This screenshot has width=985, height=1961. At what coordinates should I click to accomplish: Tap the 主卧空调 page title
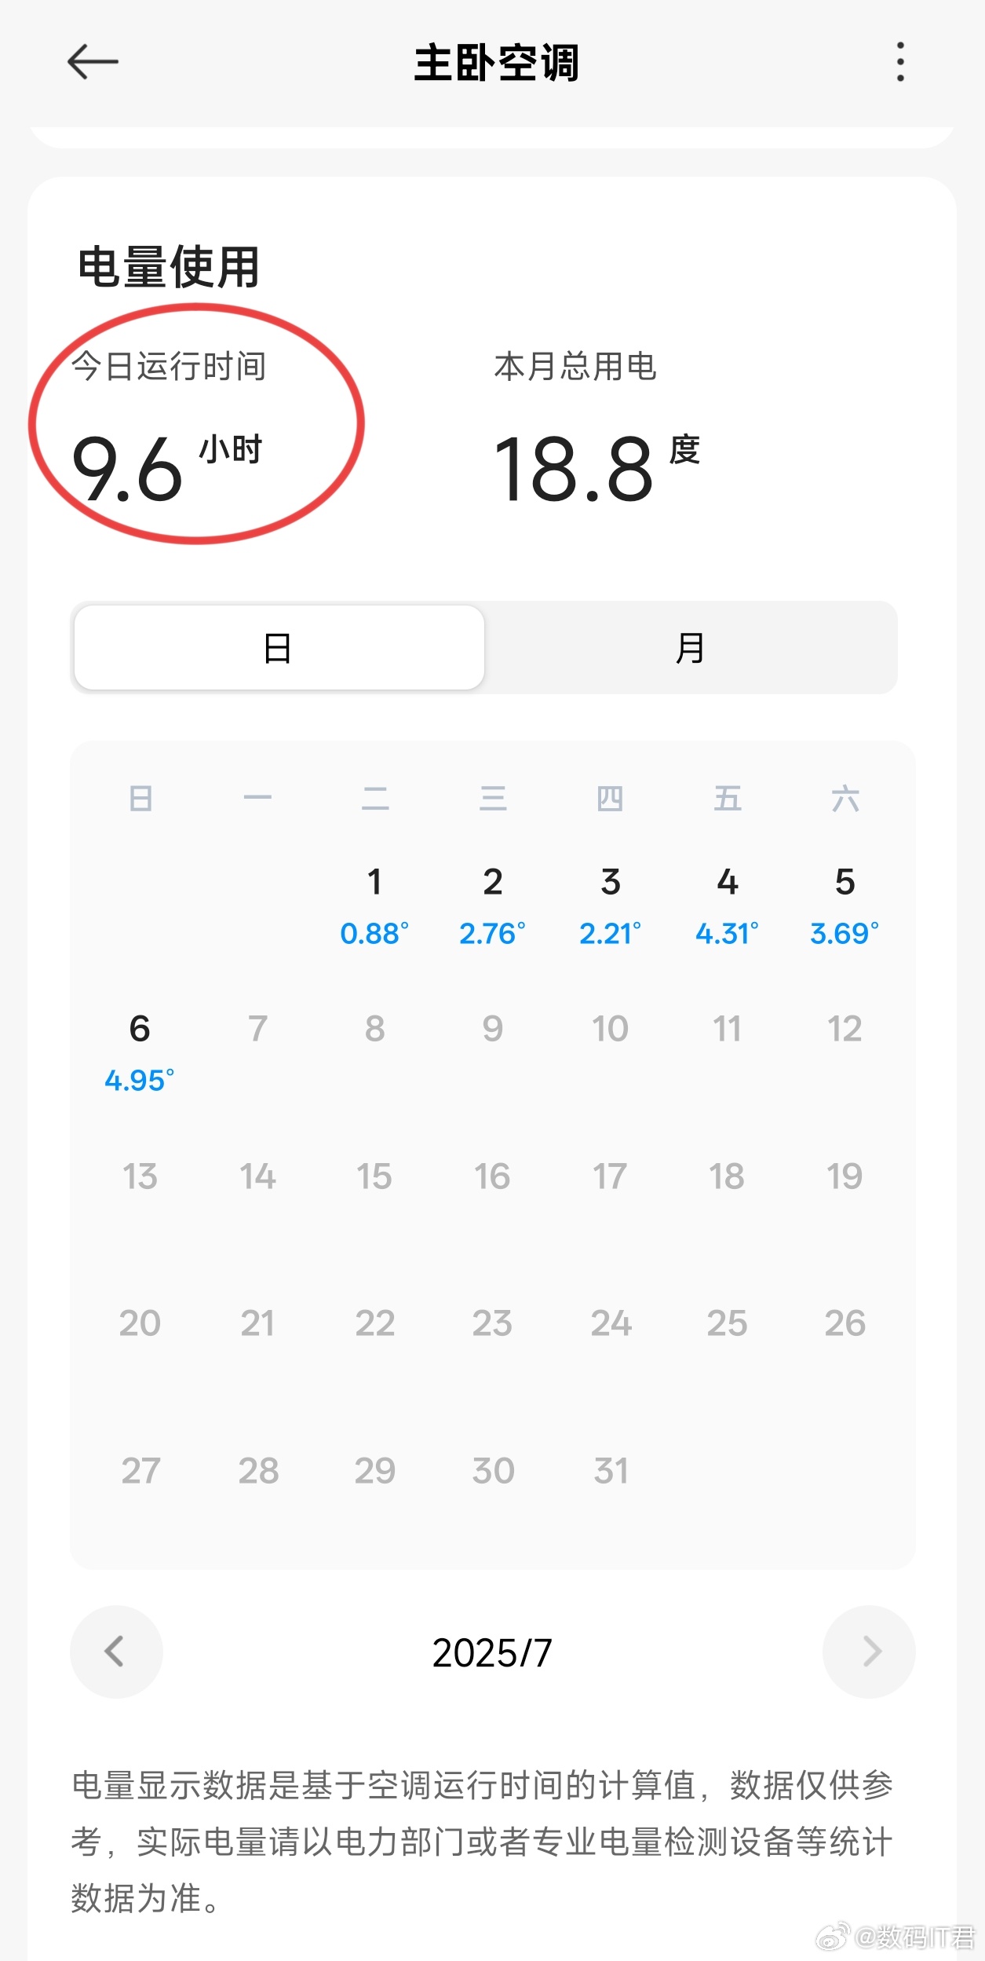(x=497, y=63)
